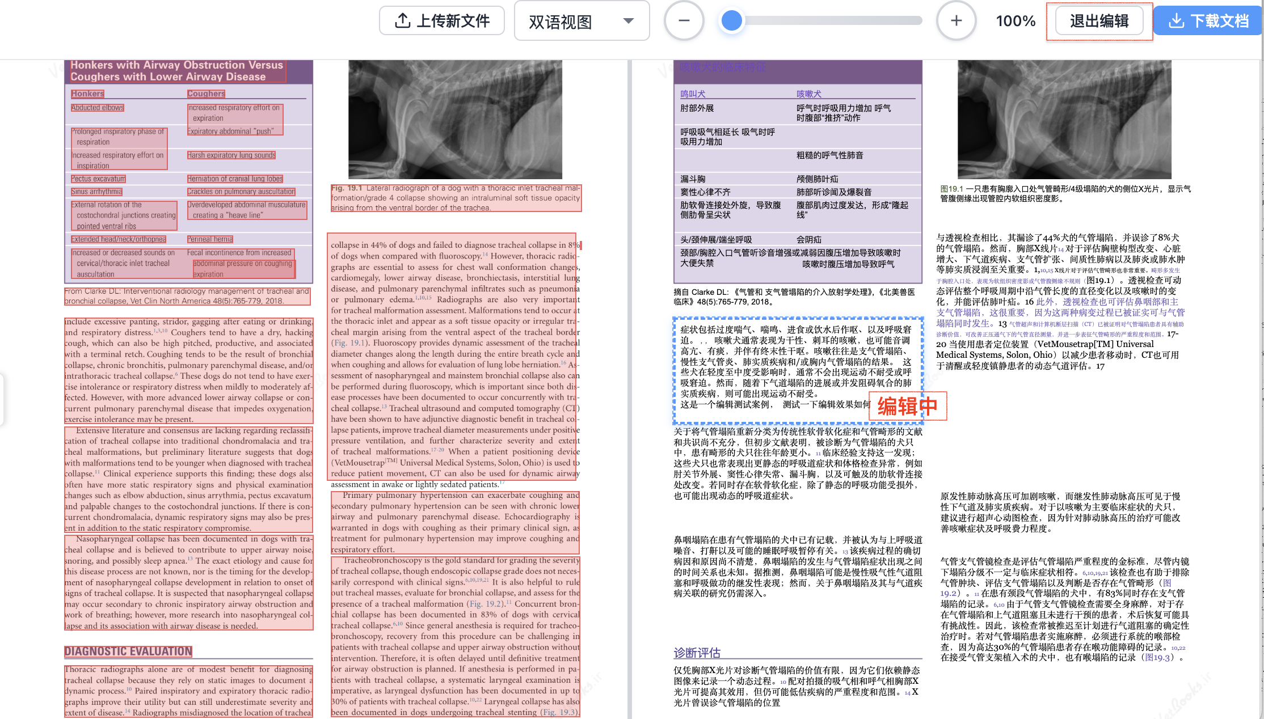Image resolution: width=1264 pixels, height=719 pixels.
Task: Select the 'Expiratory abdominal push' cell
Action: coord(230,132)
